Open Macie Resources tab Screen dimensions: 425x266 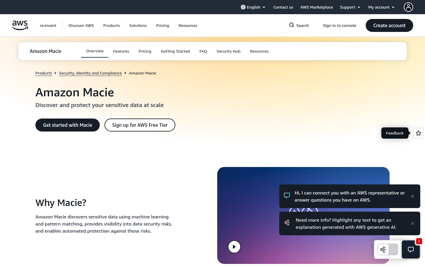pos(259,51)
